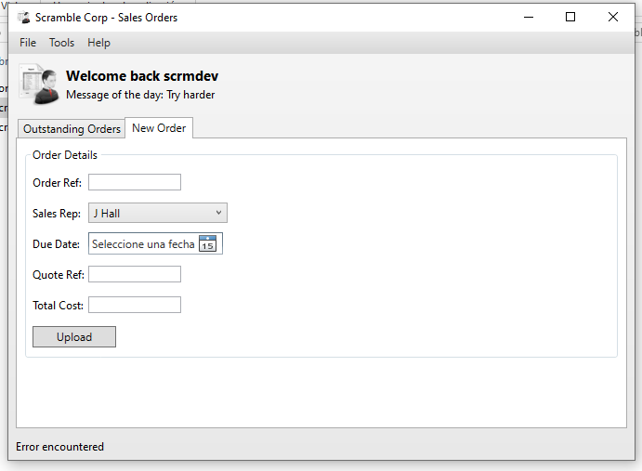Screen dimensions: 642x471
Task: Click the Due Date text box
Action: point(143,244)
